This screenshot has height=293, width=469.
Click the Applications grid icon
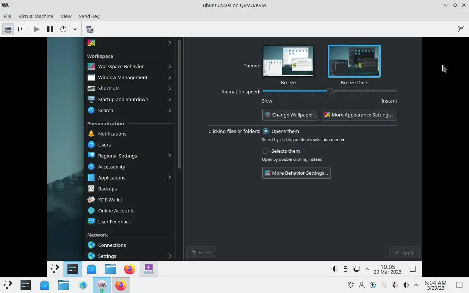(x=91, y=178)
